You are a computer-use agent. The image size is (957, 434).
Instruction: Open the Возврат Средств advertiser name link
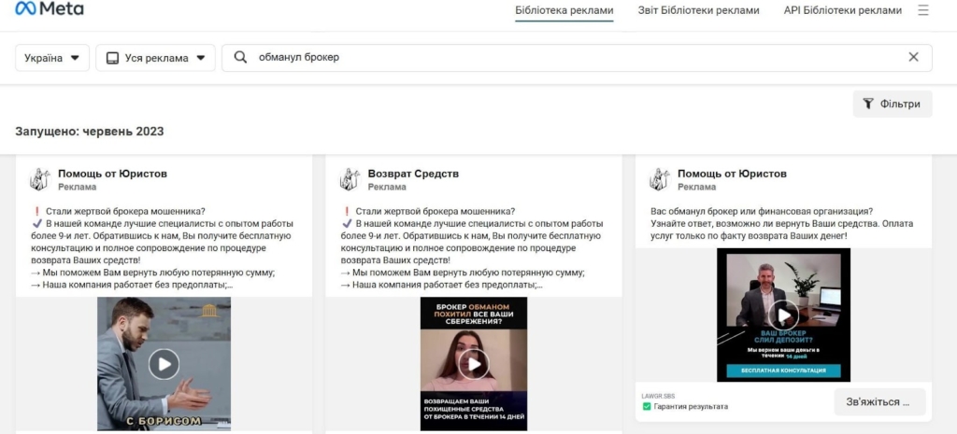click(413, 174)
